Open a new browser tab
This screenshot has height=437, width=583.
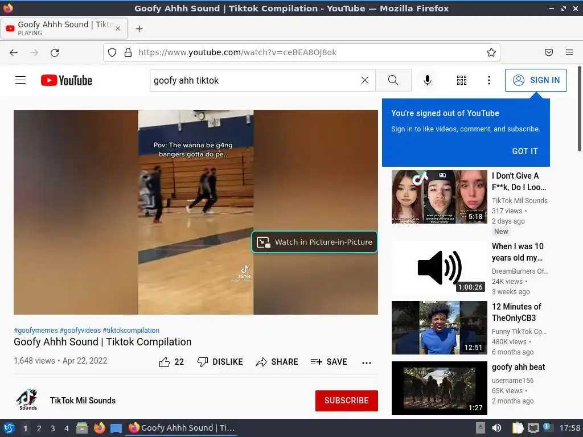[139, 28]
